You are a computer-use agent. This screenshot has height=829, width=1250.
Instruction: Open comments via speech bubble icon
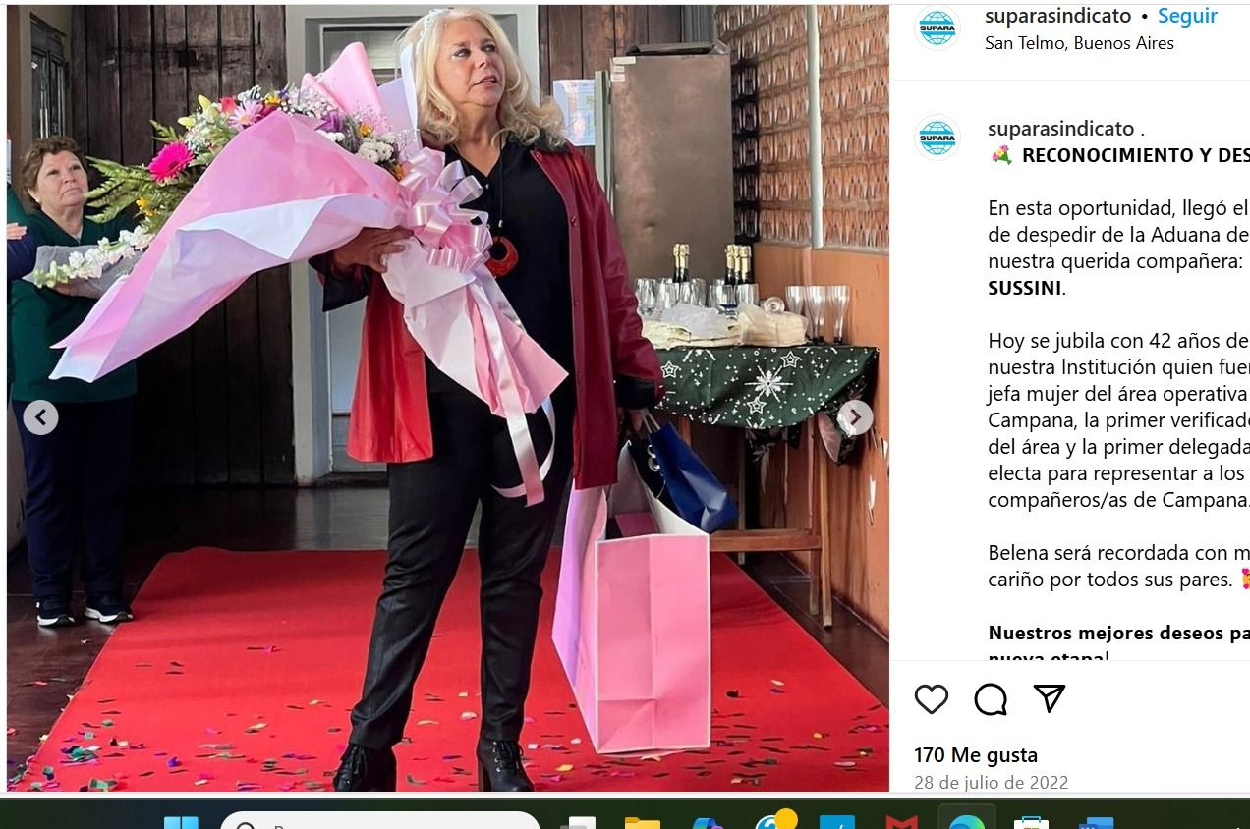coord(991,699)
